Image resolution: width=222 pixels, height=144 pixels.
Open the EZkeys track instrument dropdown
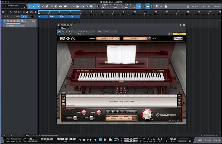[x=15, y=26]
